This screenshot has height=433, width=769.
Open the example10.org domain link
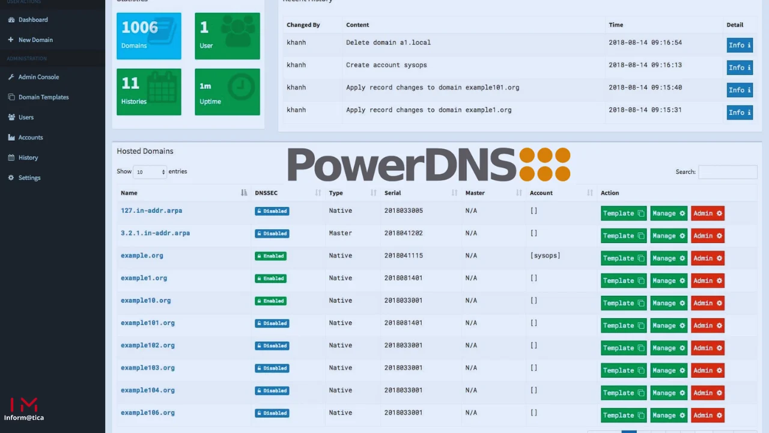[145, 301]
